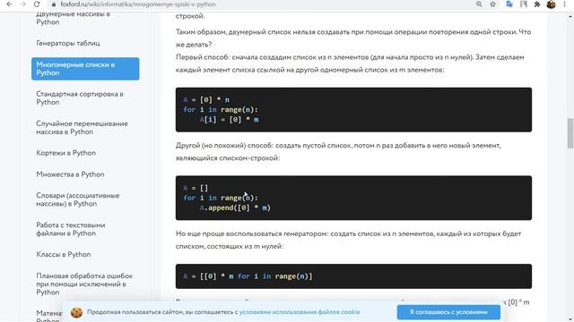Click the cookie icon in the banner

(76, 312)
